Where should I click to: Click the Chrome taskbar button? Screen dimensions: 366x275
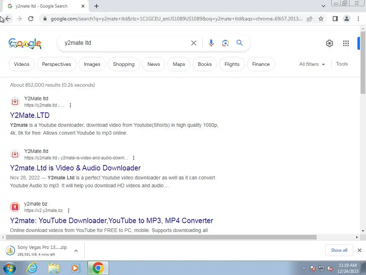(x=98, y=268)
